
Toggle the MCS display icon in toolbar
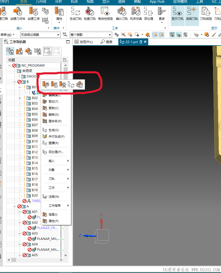pos(172,35)
